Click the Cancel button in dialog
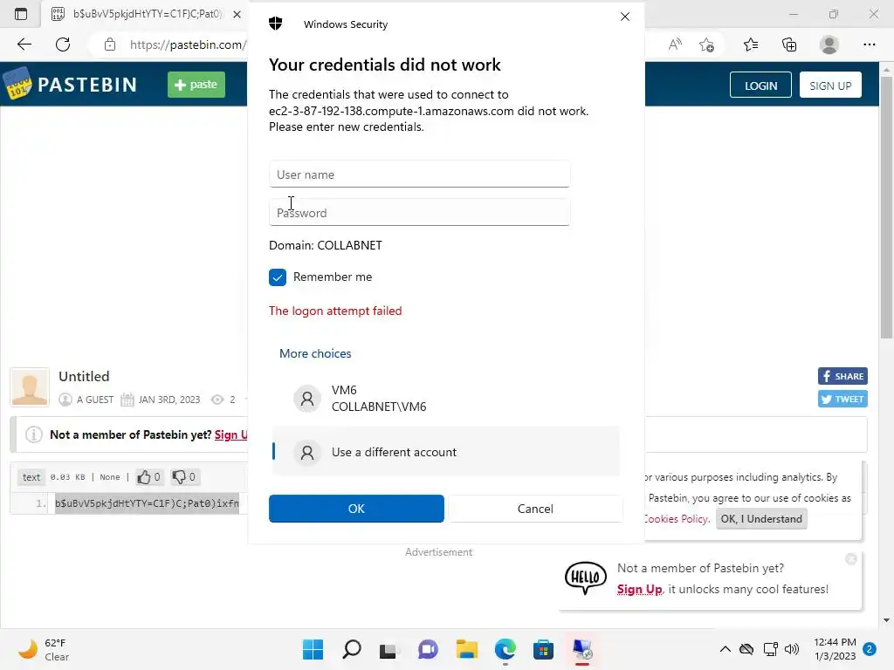894x670 pixels. (535, 509)
